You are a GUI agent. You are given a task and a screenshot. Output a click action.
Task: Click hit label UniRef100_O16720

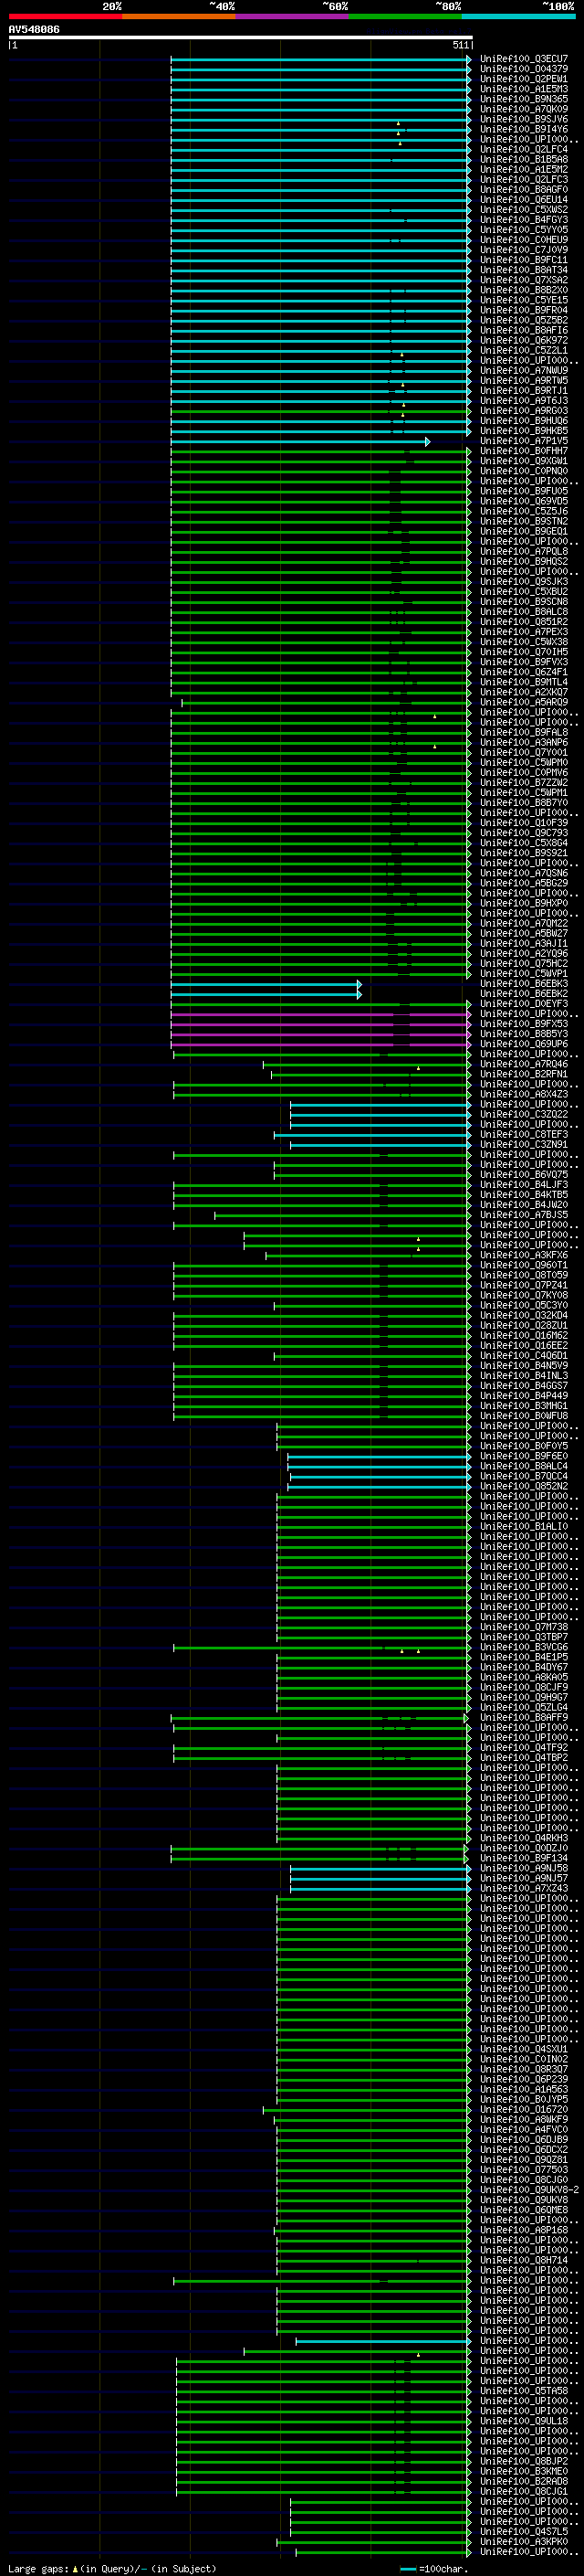523,2109
